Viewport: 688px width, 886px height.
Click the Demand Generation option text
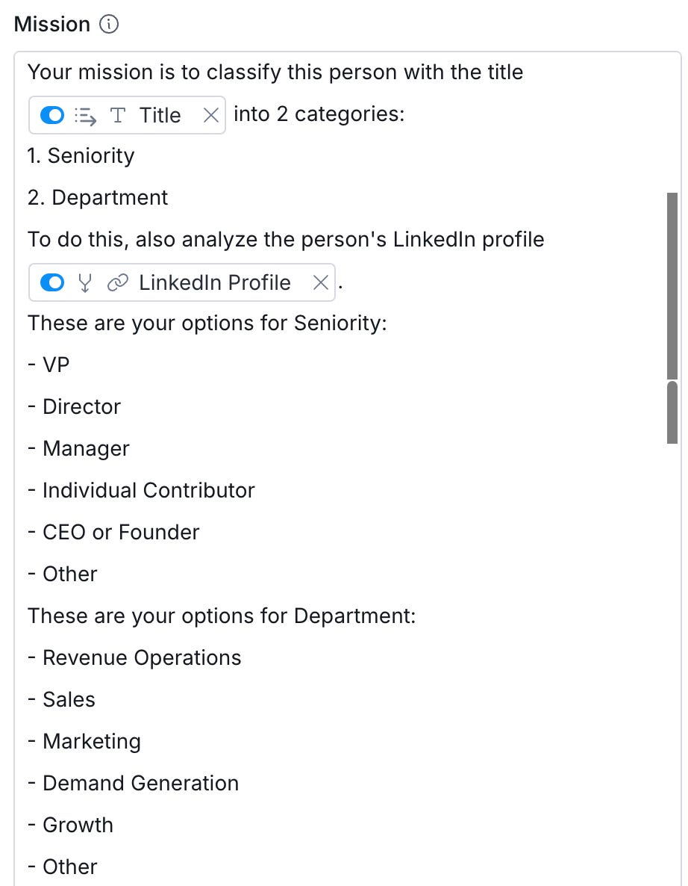point(140,783)
